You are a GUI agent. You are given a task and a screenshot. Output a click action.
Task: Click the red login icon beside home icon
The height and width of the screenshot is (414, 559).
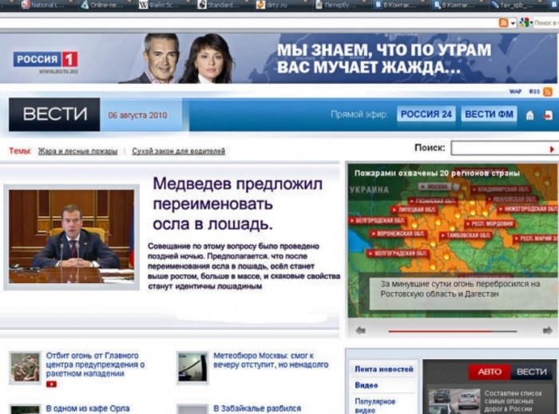pos(548,115)
